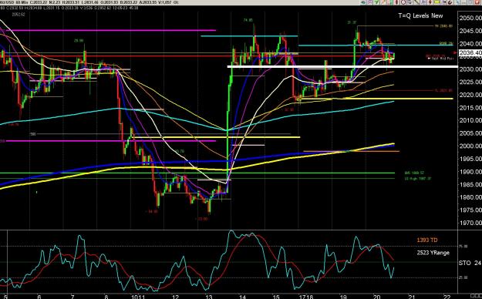Click the 2050.00 price axis label
The height and width of the screenshot is (299, 482).
(470, 18)
